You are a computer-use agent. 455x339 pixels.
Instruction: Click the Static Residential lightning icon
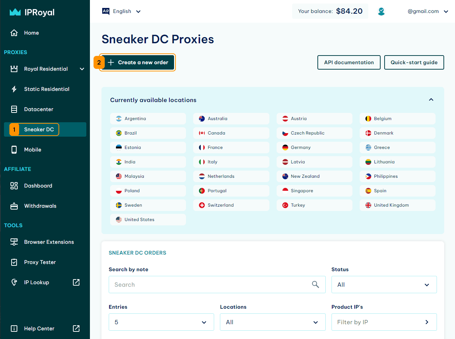(x=14, y=89)
